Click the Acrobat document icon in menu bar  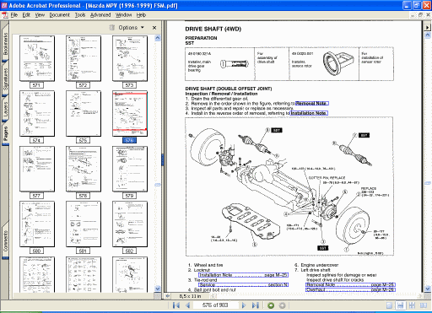pyautogui.click(x=5, y=15)
